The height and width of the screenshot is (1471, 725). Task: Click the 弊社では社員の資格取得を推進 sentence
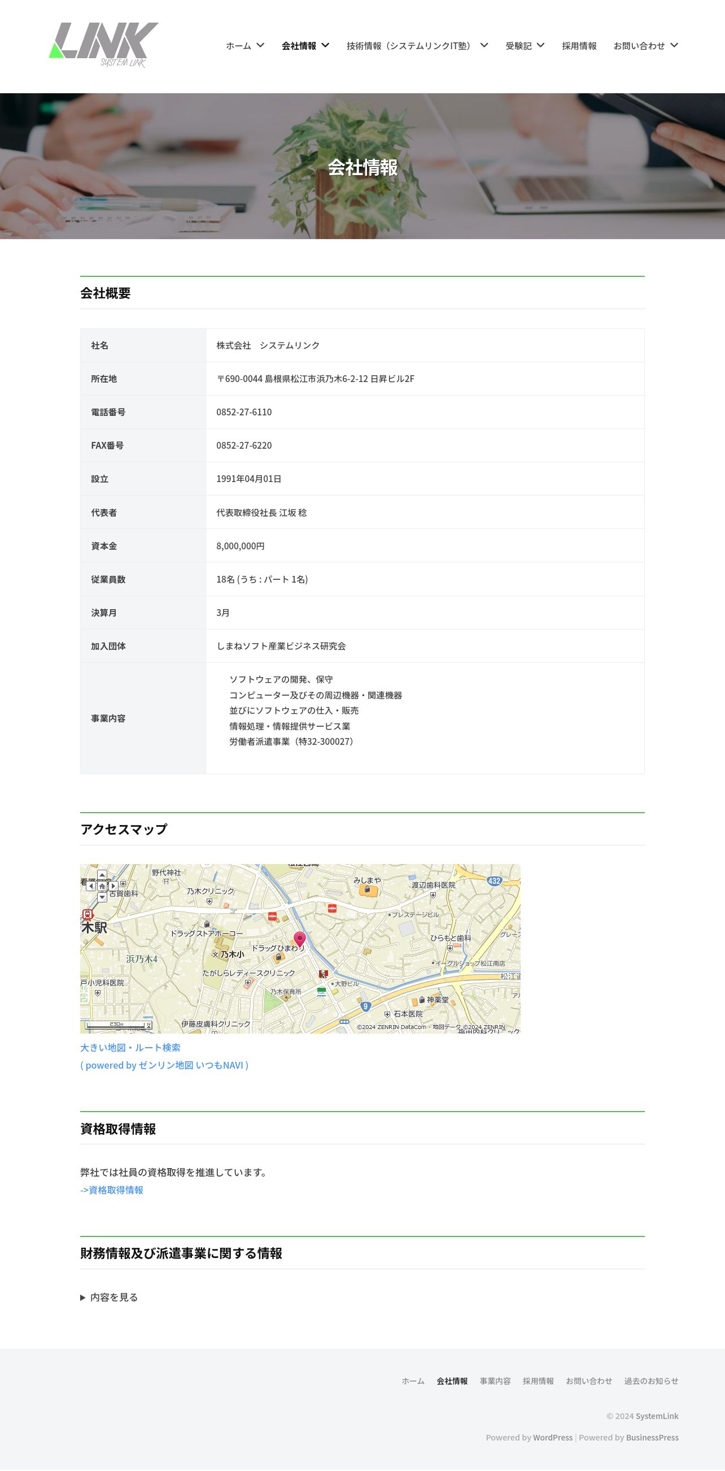173,1172
